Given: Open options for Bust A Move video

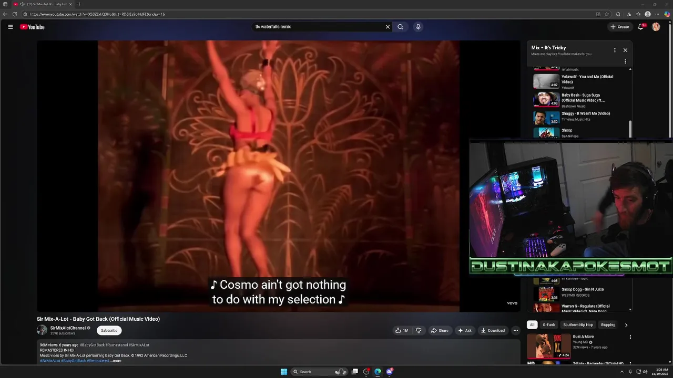Looking at the screenshot, I should (630, 337).
